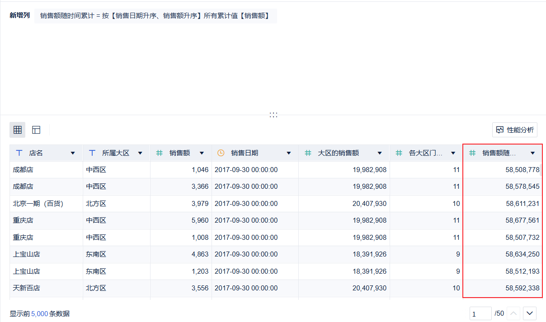Click the panel resize drag handle dots
546x322 pixels.
point(273,115)
